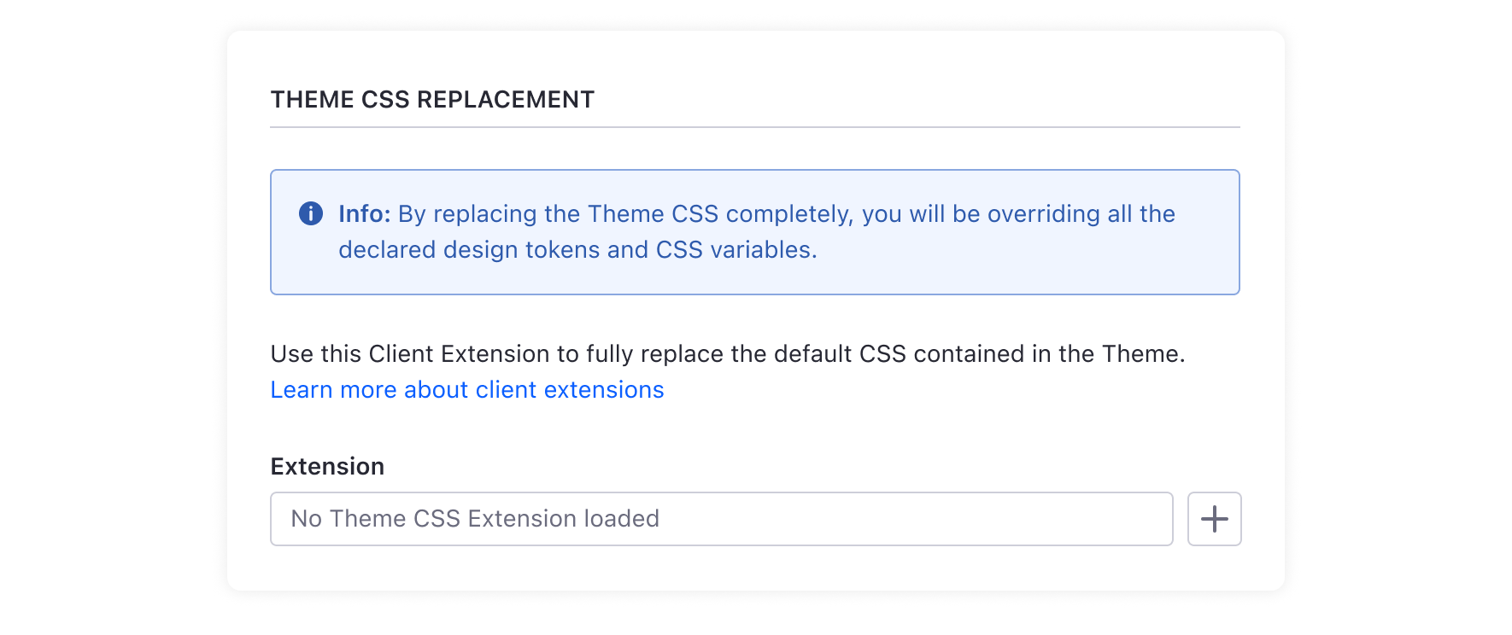1512x635 pixels.
Task: Click the THEME CSS REPLACEMENT heading
Action: [x=432, y=100]
